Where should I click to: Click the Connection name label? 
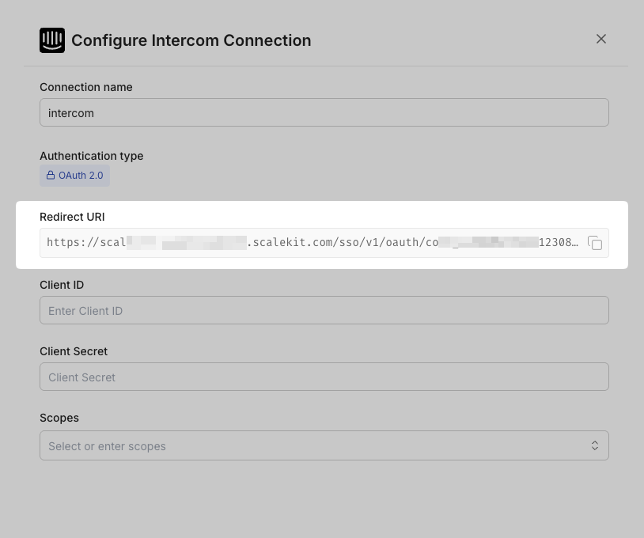(86, 87)
